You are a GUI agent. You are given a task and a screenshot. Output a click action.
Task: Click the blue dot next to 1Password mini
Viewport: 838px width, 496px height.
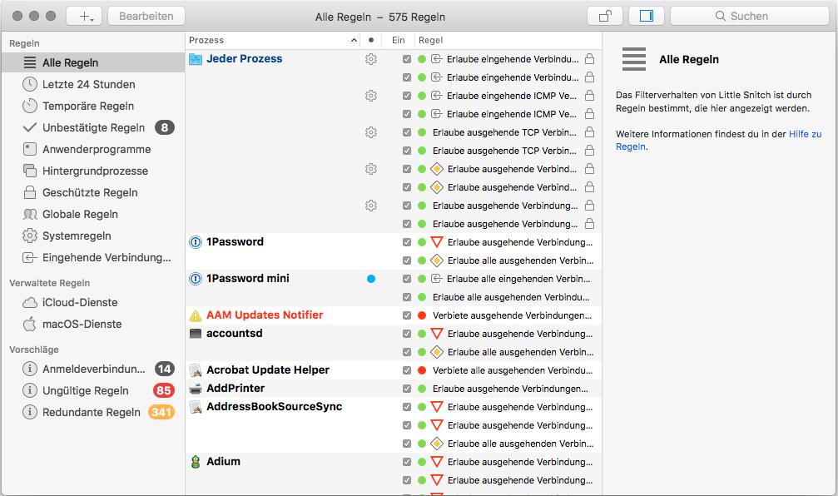371,279
